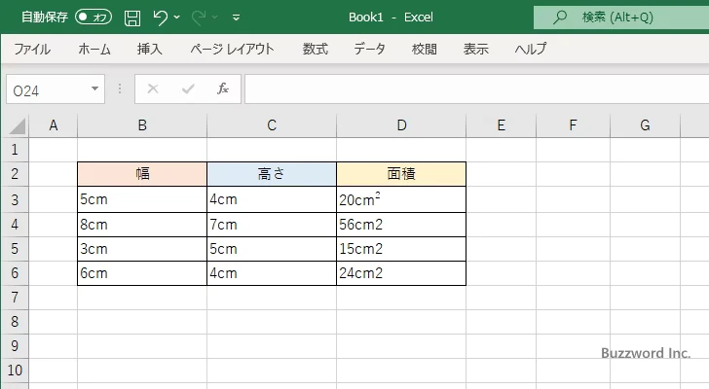Screen dimensions: 709x389
Task: Select cell containing 15cm2
Action: pos(401,249)
